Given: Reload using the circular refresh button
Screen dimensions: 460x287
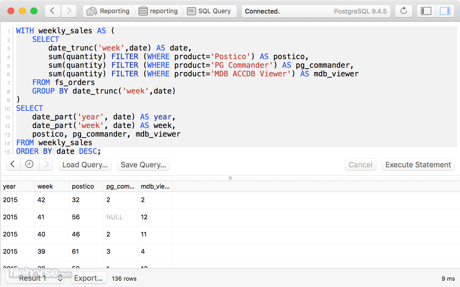Looking at the screenshot, I should point(404,11).
